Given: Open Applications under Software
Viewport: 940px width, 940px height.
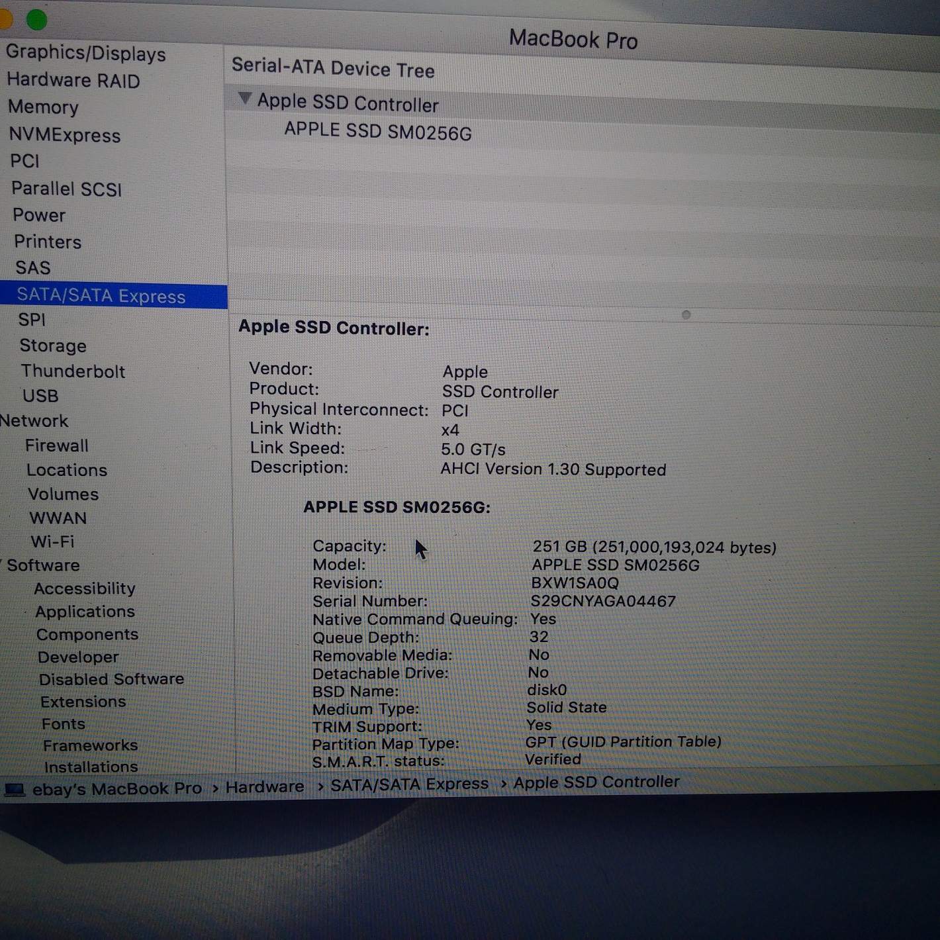Looking at the screenshot, I should (x=85, y=612).
